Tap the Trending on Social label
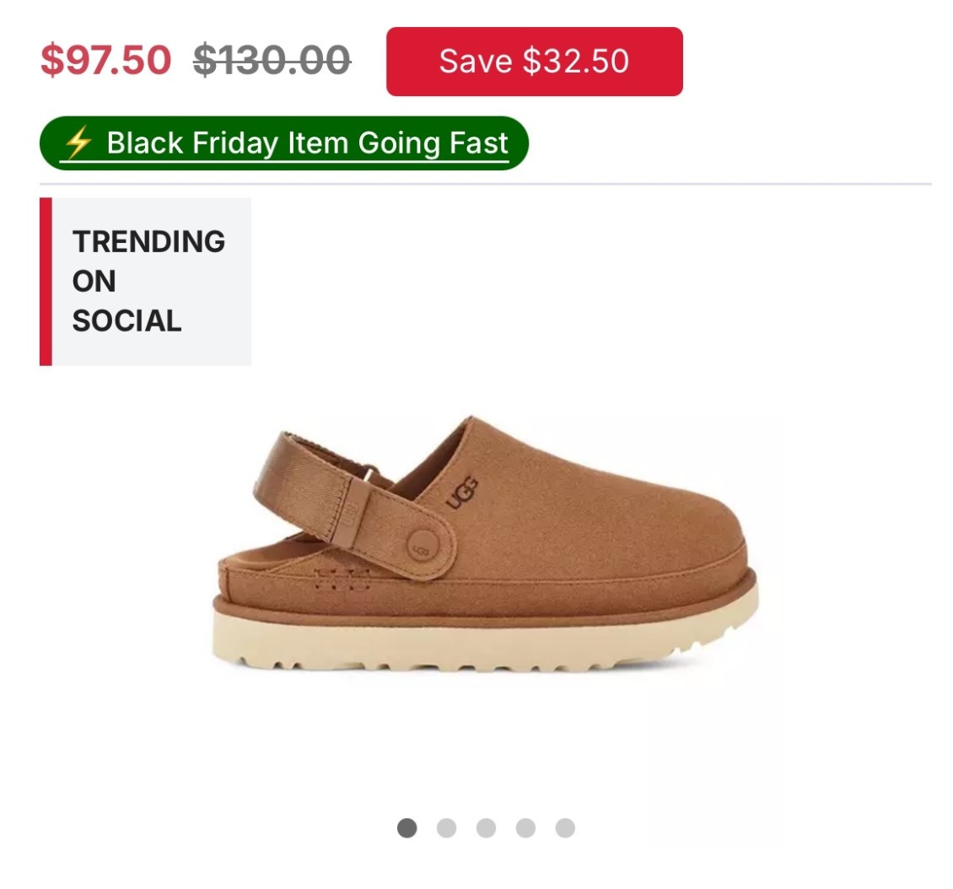The width and height of the screenshot is (953, 889). [x=148, y=281]
